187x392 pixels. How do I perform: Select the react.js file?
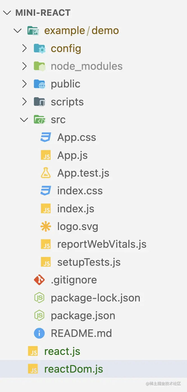pyautogui.click(x=62, y=351)
